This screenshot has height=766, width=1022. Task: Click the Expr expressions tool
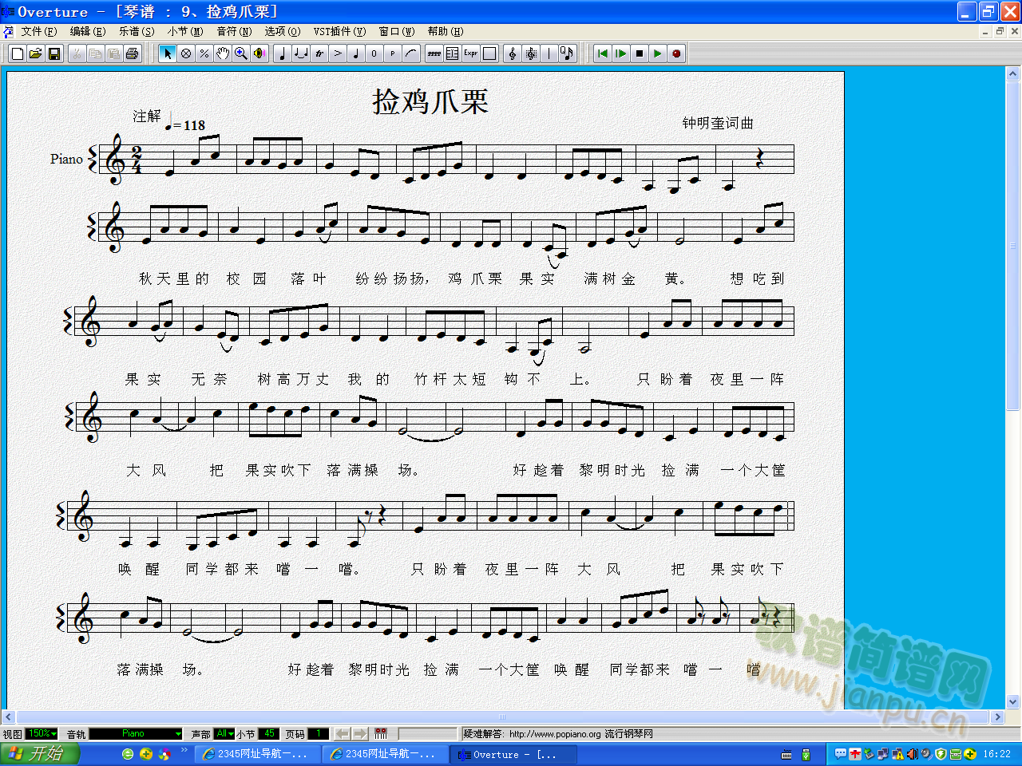click(x=471, y=53)
